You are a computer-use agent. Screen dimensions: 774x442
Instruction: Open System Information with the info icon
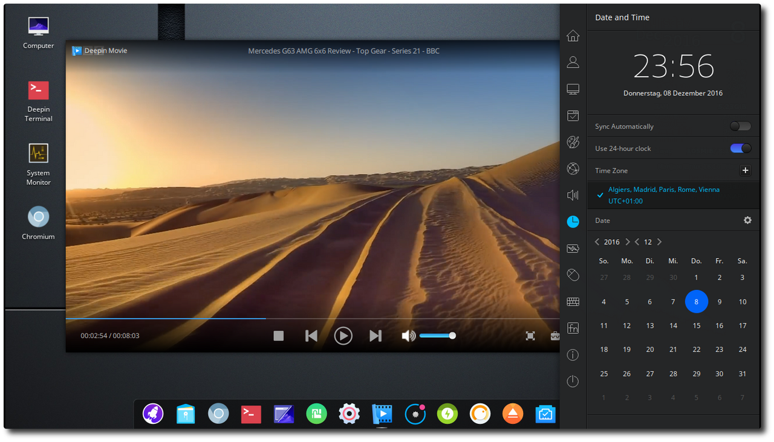[573, 354]
